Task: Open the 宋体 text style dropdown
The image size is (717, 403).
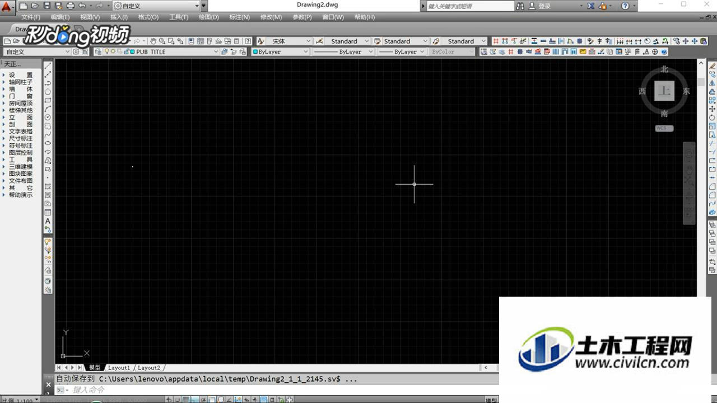Action: 289,41
